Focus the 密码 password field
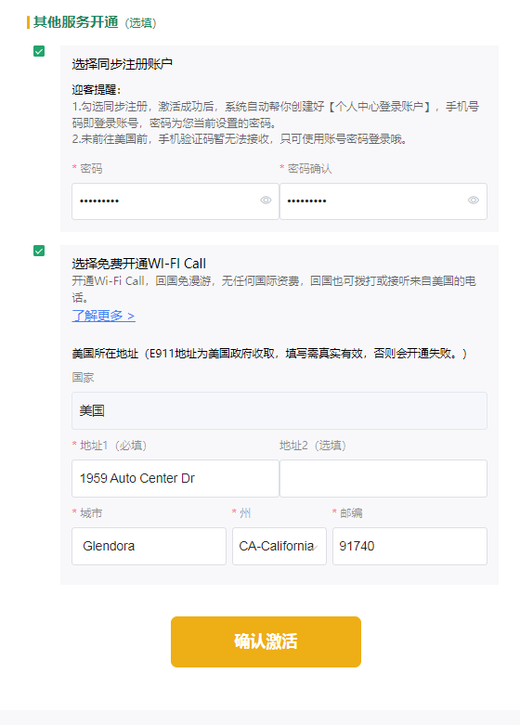Image resolution: width=520 pixels, height=725 pixels. click(175, 201)
